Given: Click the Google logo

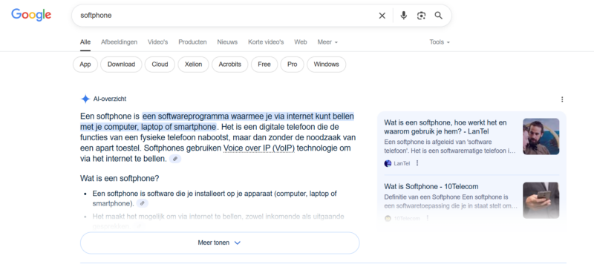Looking at the screenshot, I should coord(31,15).
